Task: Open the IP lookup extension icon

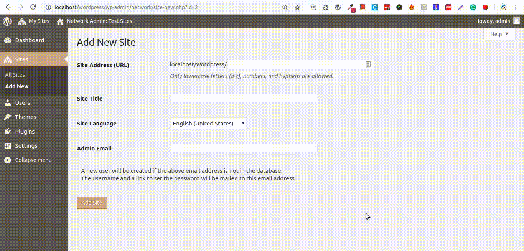Action: pyautogui.click(x=313, y=7)
